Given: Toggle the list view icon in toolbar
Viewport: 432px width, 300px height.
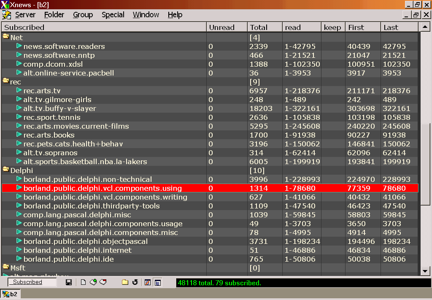Looking at the screenshot, I should pyautogui.click(x=158, y=282).
